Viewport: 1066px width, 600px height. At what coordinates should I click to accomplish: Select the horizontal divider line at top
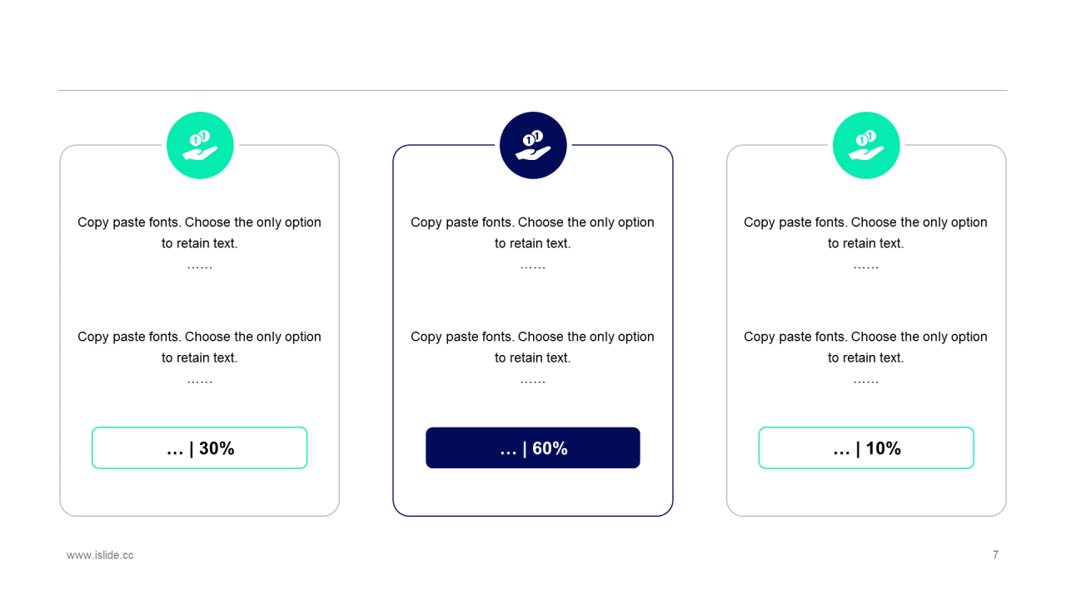(x=533, y=90)
